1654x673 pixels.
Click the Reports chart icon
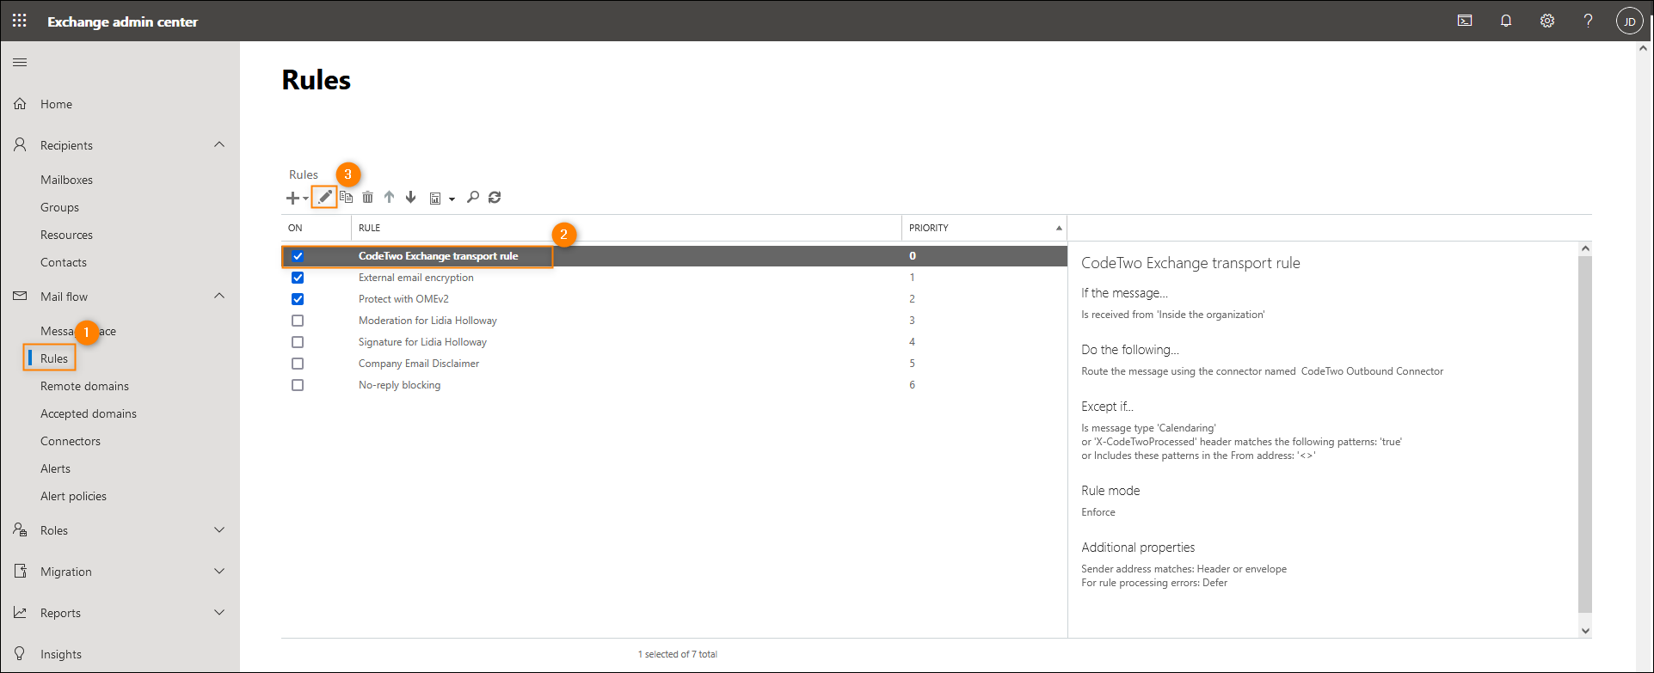[x=20, y=612]
